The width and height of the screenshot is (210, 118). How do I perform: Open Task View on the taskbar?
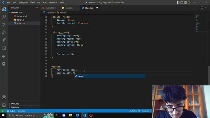(57, 115)
